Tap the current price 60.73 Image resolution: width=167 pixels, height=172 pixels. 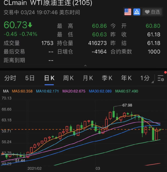click(x=15, y=25)
